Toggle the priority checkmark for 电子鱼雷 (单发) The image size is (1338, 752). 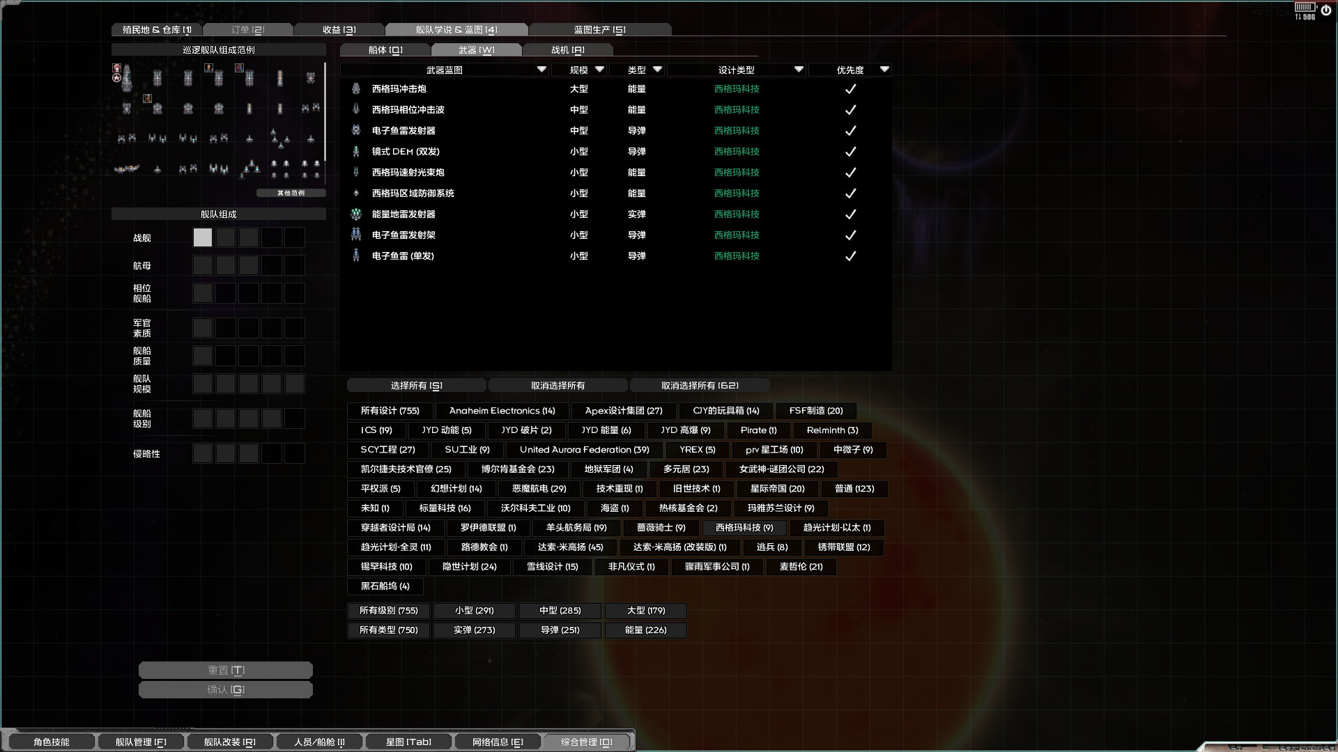coord(850,256)
